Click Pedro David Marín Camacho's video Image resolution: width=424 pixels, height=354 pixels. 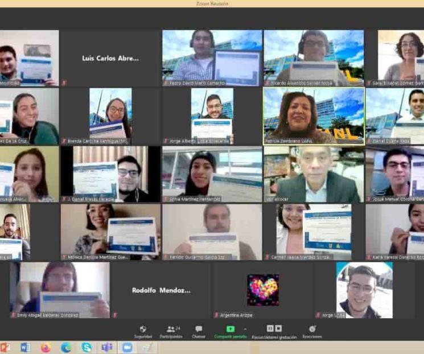[x=212, y=57]
